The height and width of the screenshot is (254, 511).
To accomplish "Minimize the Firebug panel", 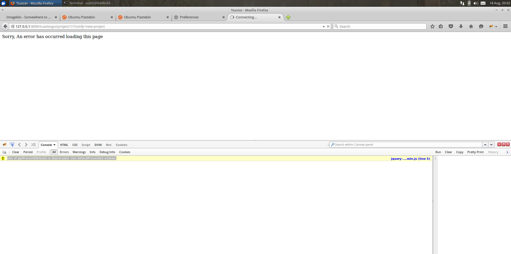I will (499, 144).
